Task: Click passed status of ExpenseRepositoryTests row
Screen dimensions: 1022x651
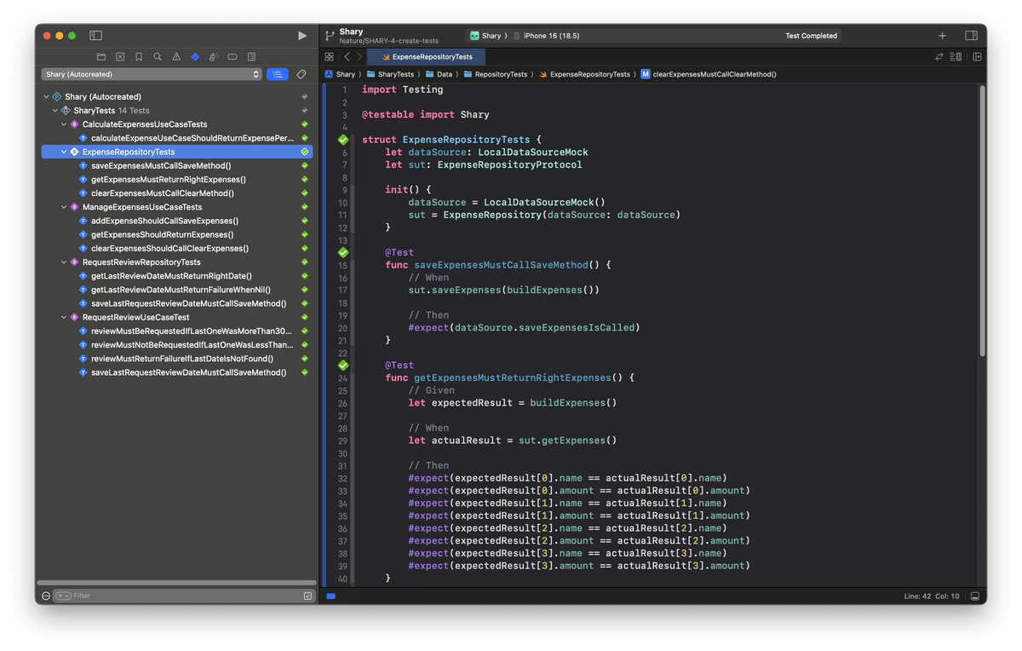Action: (x=305, y=152)
